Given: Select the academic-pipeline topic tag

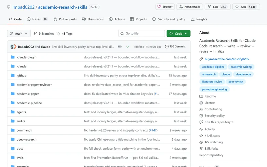Looking at the screenshot, I should 213,67.
